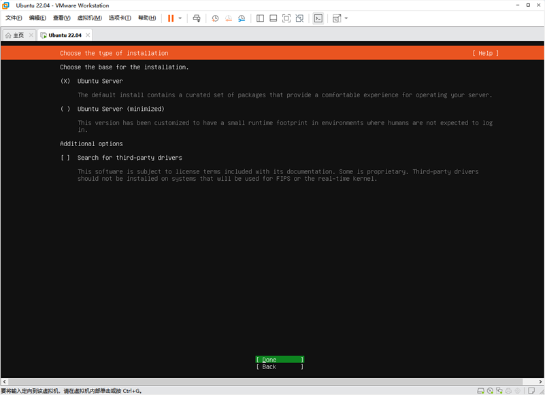The image size is (545, 395).
Task: Click the left arrow on the horizontal scrollbar
Action: [4, 382]
